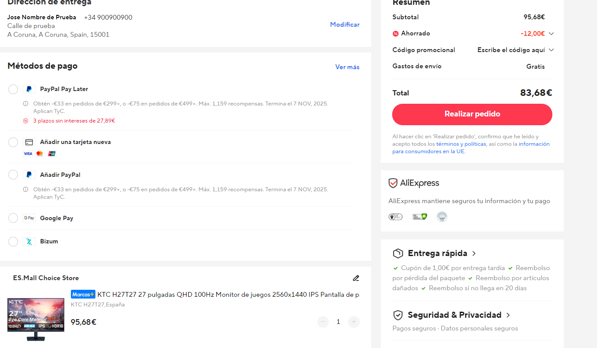This screenshot has height=348, width=597.
Task: Click the product price 95,68€
Action: 84,322
